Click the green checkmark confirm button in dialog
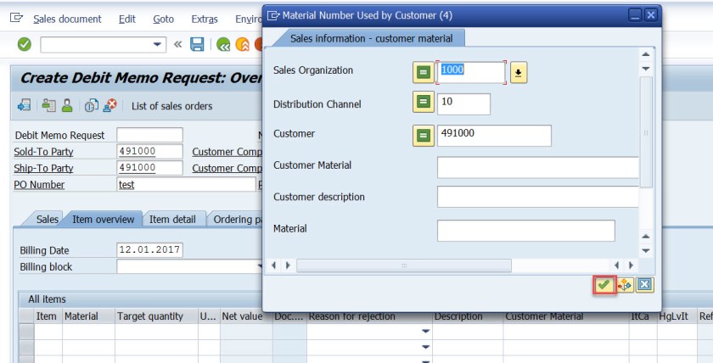The width and height of the screenshot is (713, 363). click(x=604, y=285)
